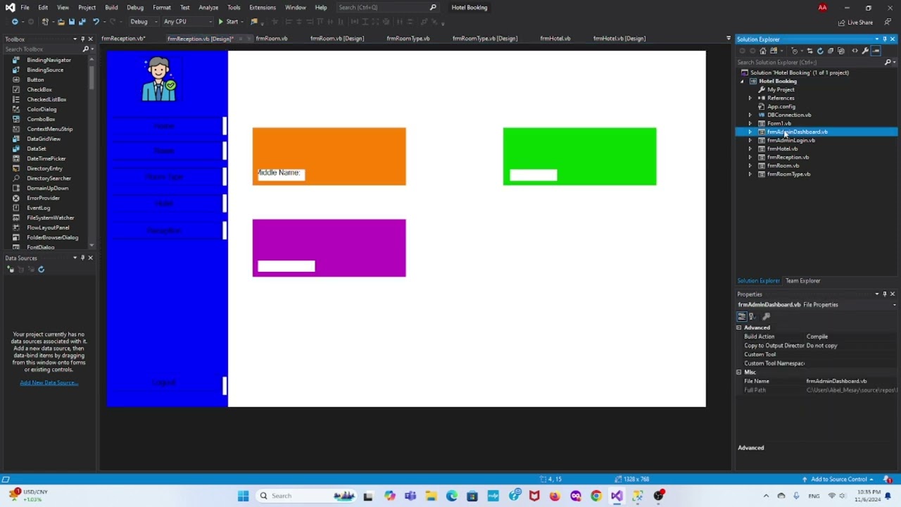Choose the ComboBox toolbox control
Viewport: 901px width, 507px height.
point(41,119)
